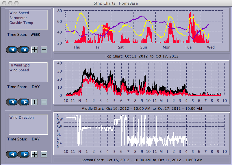Click the Middle Chart date range bar
The height and width of the screenshot is (165, 232).
(x=141, y=109)
